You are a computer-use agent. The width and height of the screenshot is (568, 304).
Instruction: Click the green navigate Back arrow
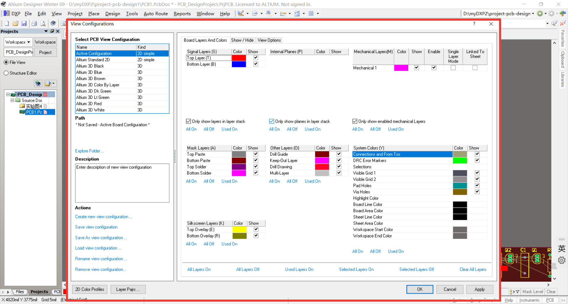(540, 14)
